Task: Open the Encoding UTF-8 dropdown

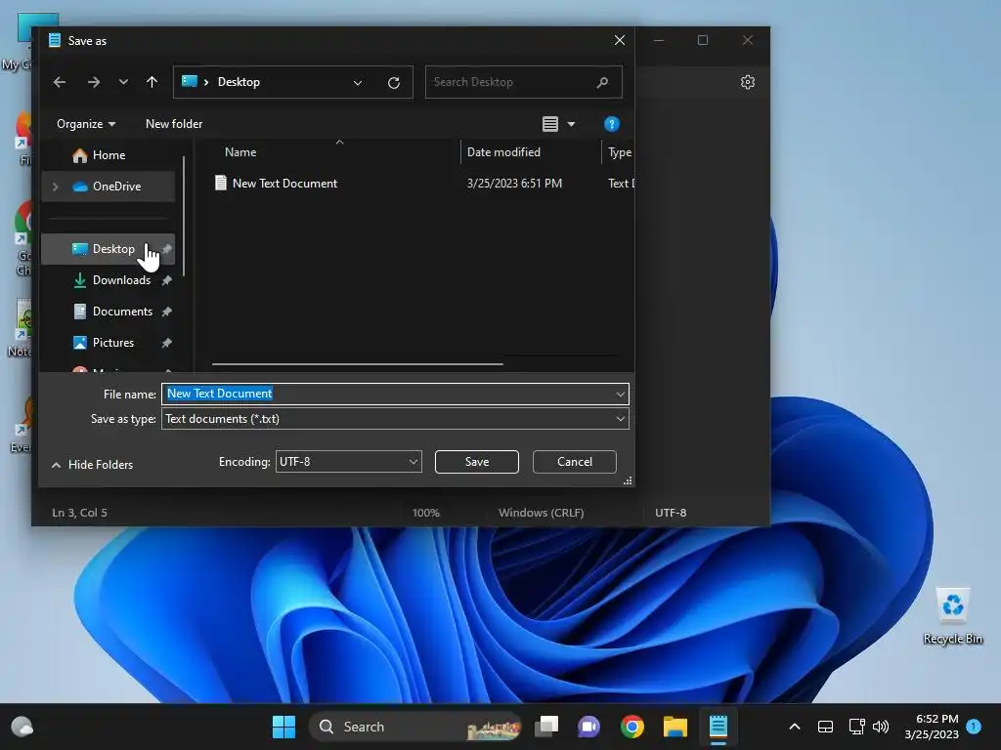Action: (x=349, y=462)
